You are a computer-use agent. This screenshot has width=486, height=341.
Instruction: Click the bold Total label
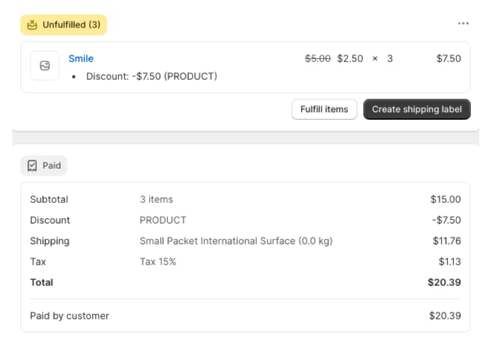41,282
